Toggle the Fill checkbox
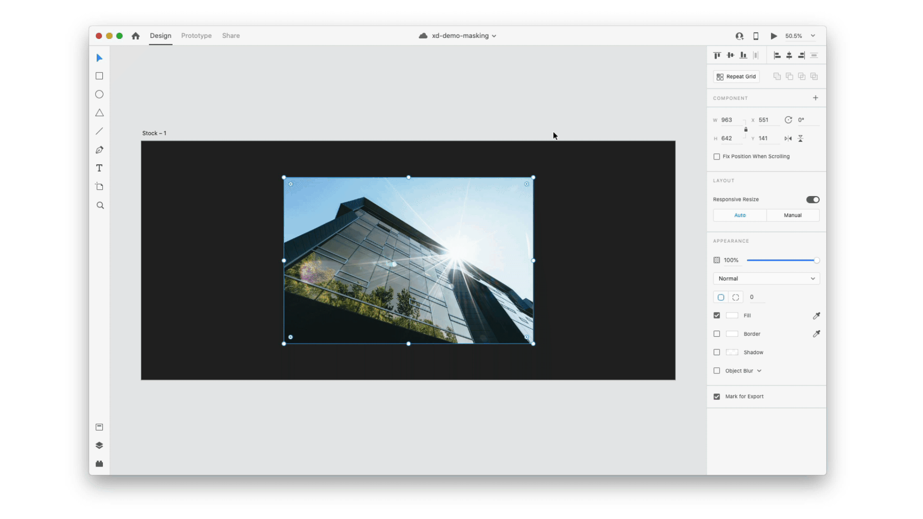This screenshot has width=923, height=519. pos(717,316)
